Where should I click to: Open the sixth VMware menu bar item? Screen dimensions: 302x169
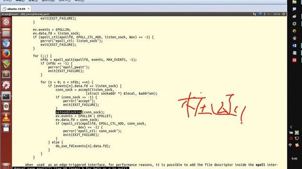click(x=79, y=0)
